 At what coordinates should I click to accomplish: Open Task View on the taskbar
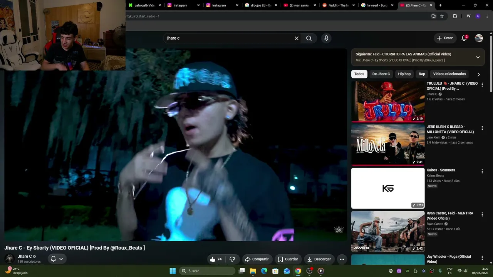[x=241, y=271]
